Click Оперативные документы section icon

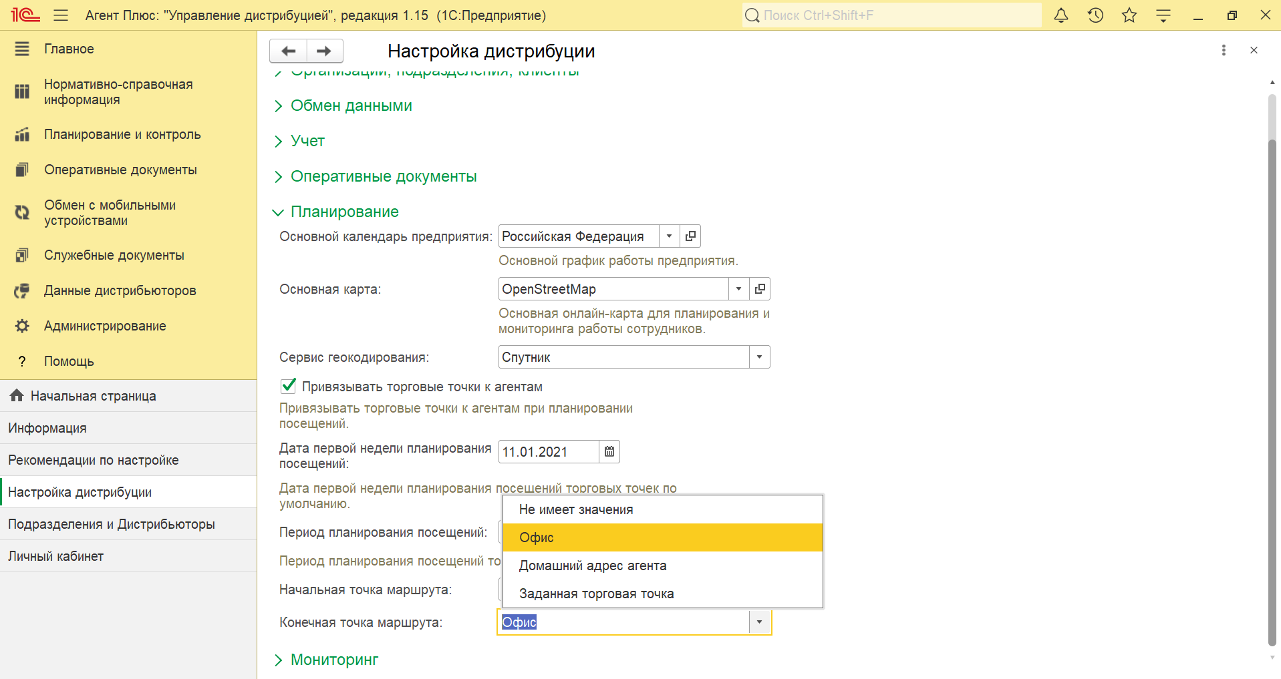[22, 170]
